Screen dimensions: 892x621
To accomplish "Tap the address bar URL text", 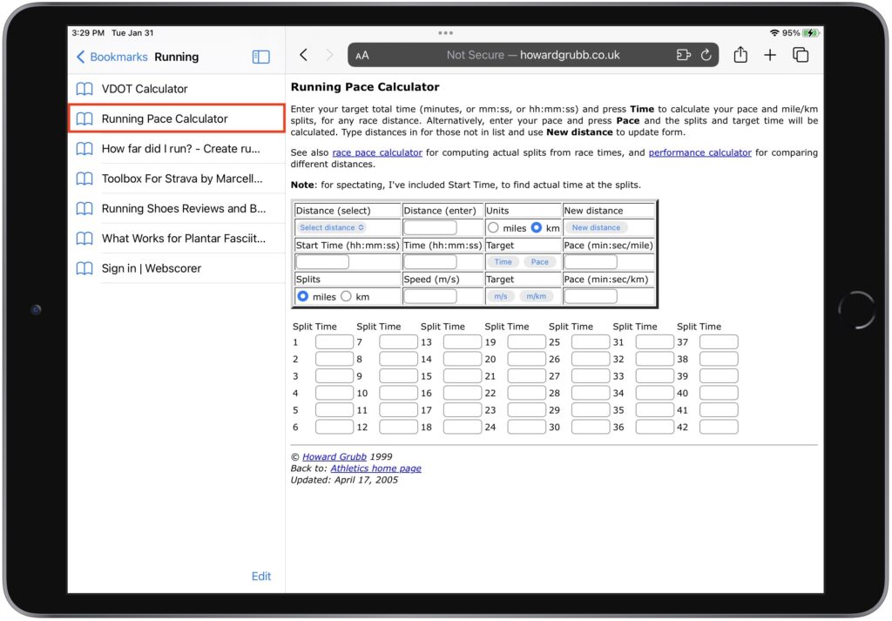I will click(x=533, y=55).
